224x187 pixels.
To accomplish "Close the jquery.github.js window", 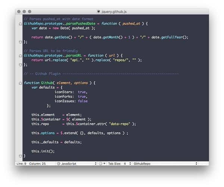I will pyautogui.click(x=19, y=12).
